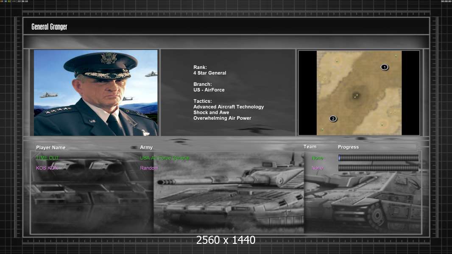Image resolution: width=452 pixels, height=254 pixels.
Task: Click the US - AirForce text
Action: pos(209,90)
